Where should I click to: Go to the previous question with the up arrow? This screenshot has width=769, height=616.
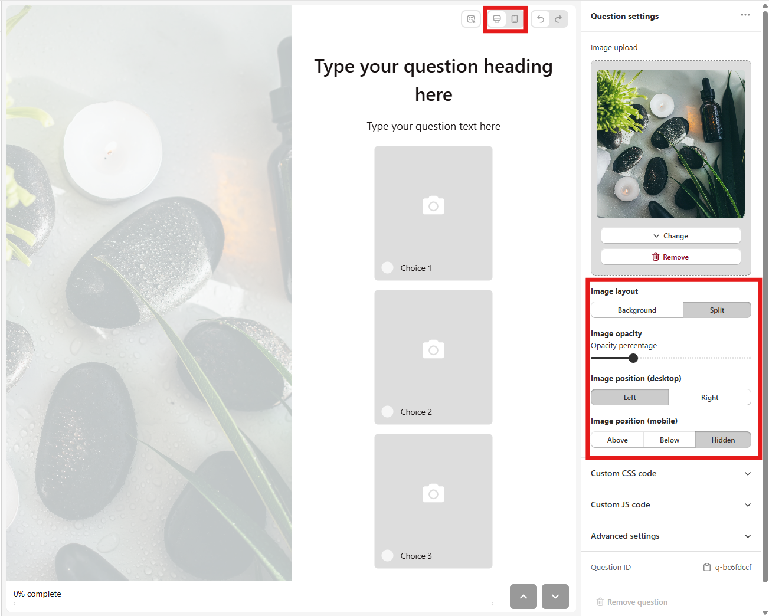(523, 597)
